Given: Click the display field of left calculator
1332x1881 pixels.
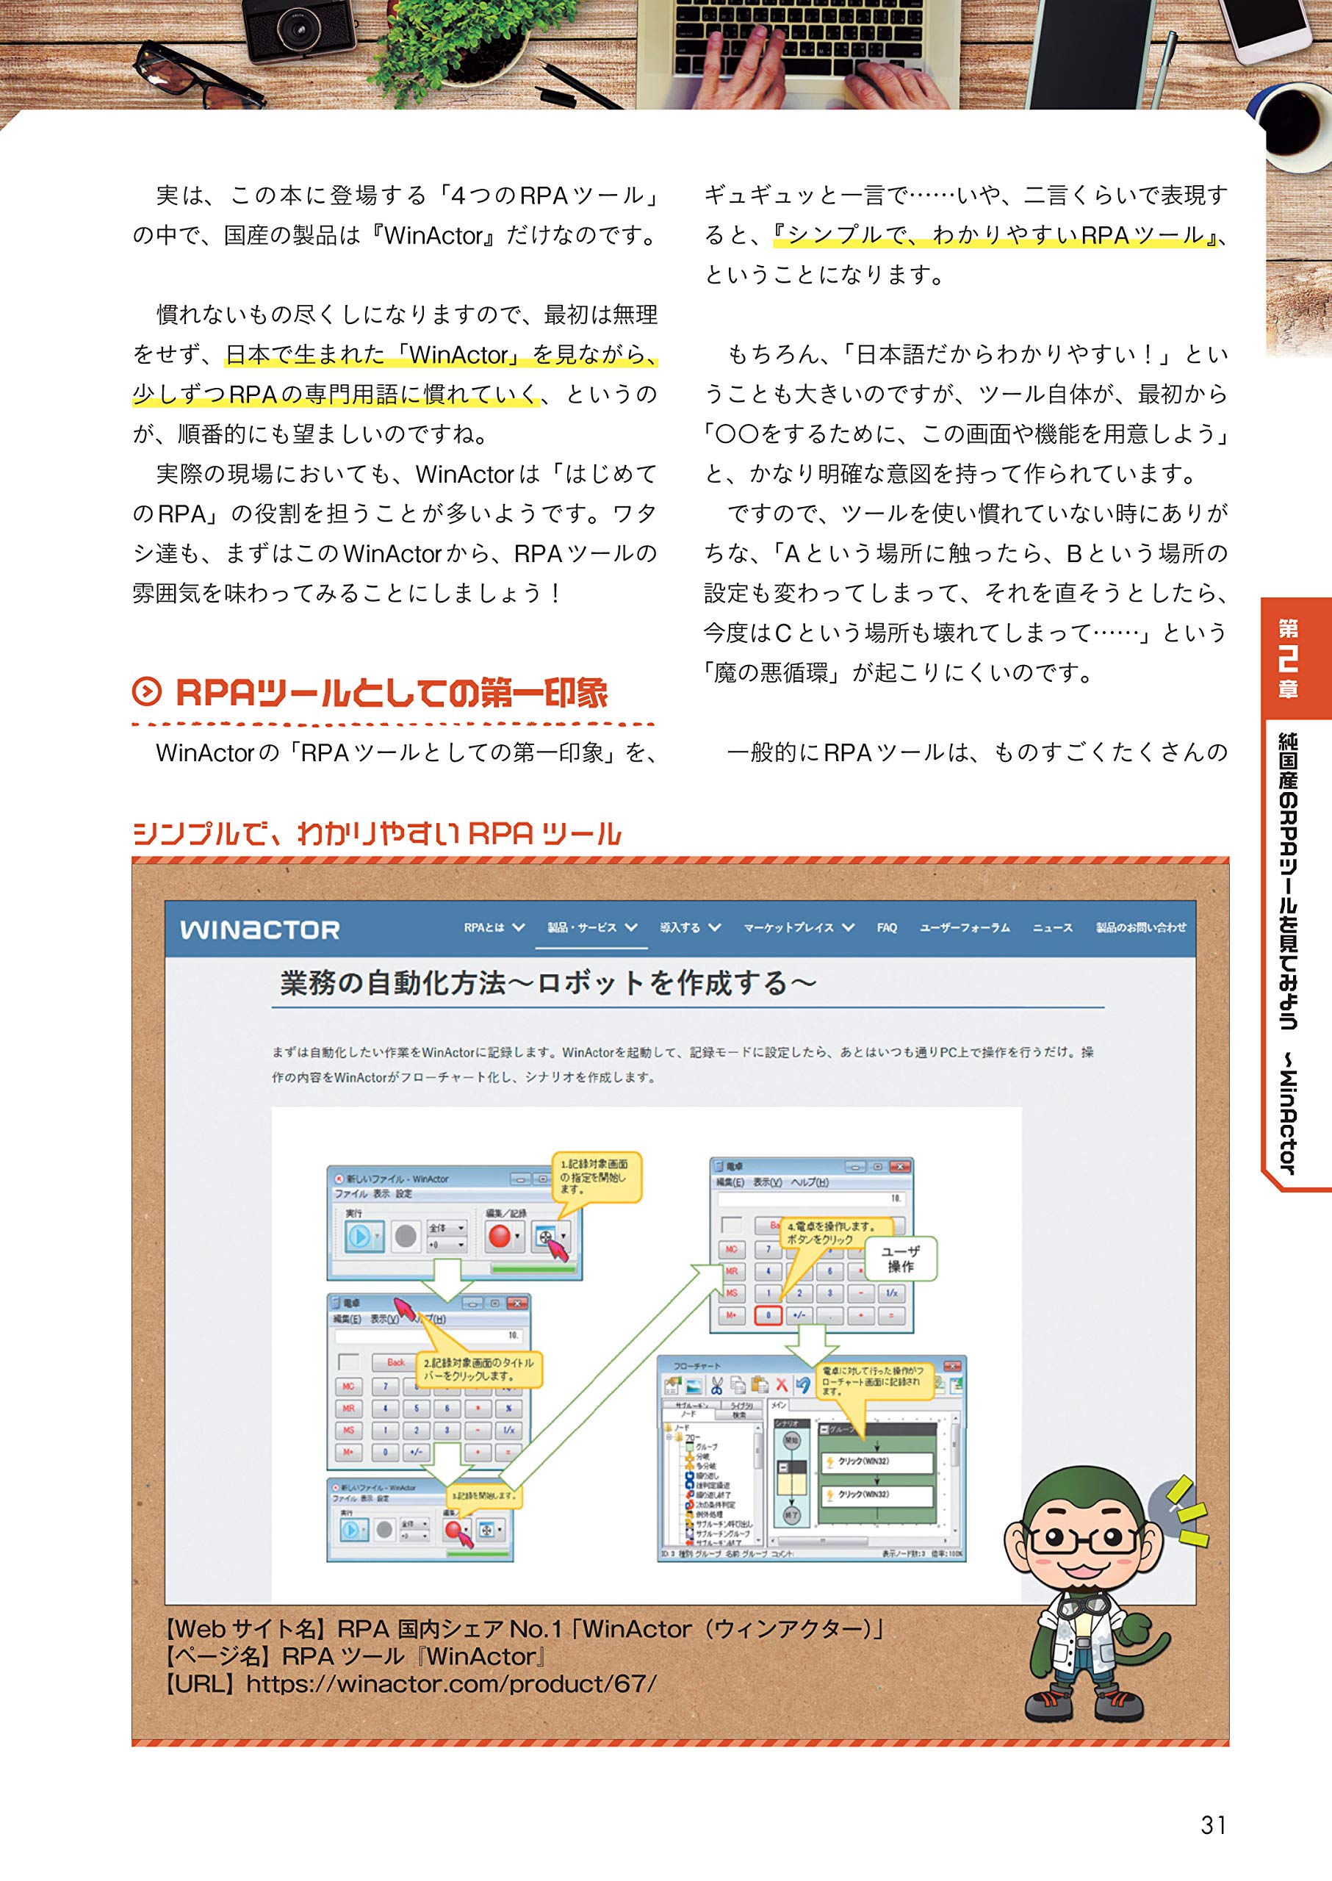Looking at the screenshot, I should [x=430, y=1337].
